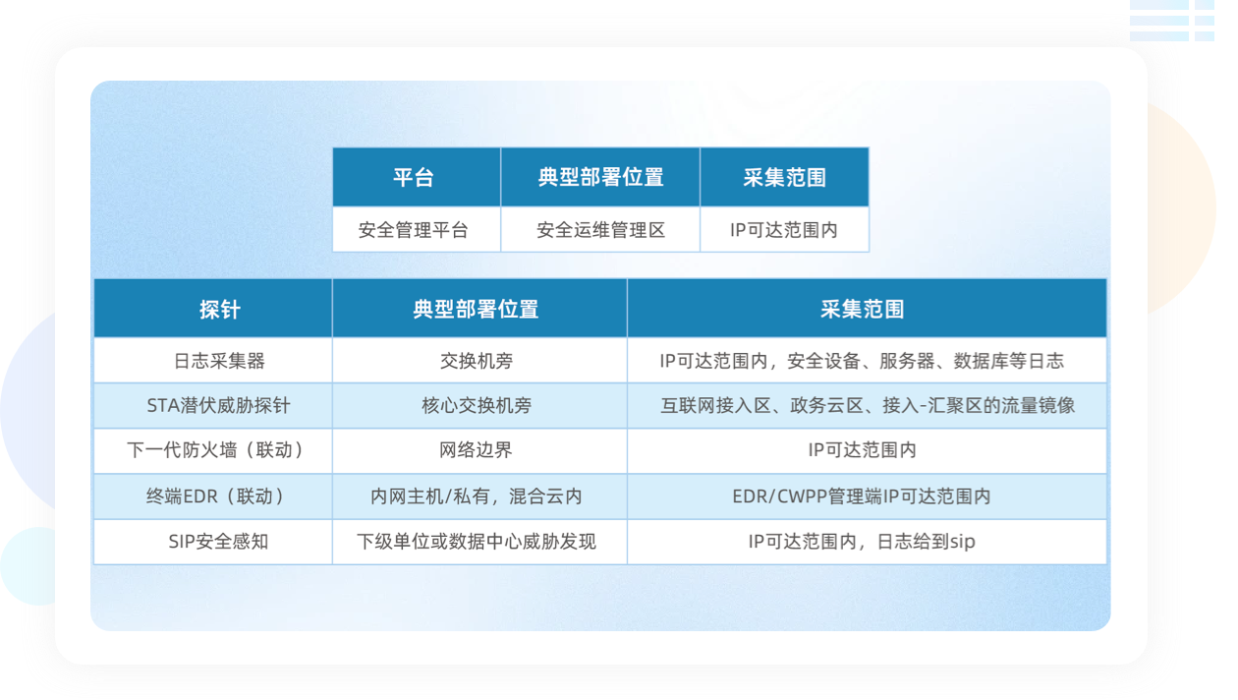Screen dimensions: 1238x700
Task: Click the 内网主机/私有，混合云内 cell
Action: 478,496
